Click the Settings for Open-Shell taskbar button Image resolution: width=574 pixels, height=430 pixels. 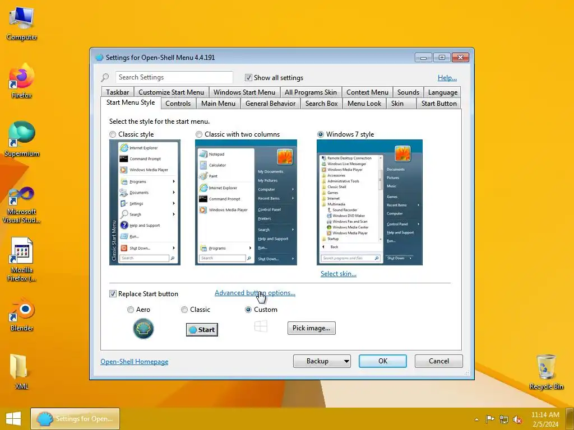[x=75, y=419]
